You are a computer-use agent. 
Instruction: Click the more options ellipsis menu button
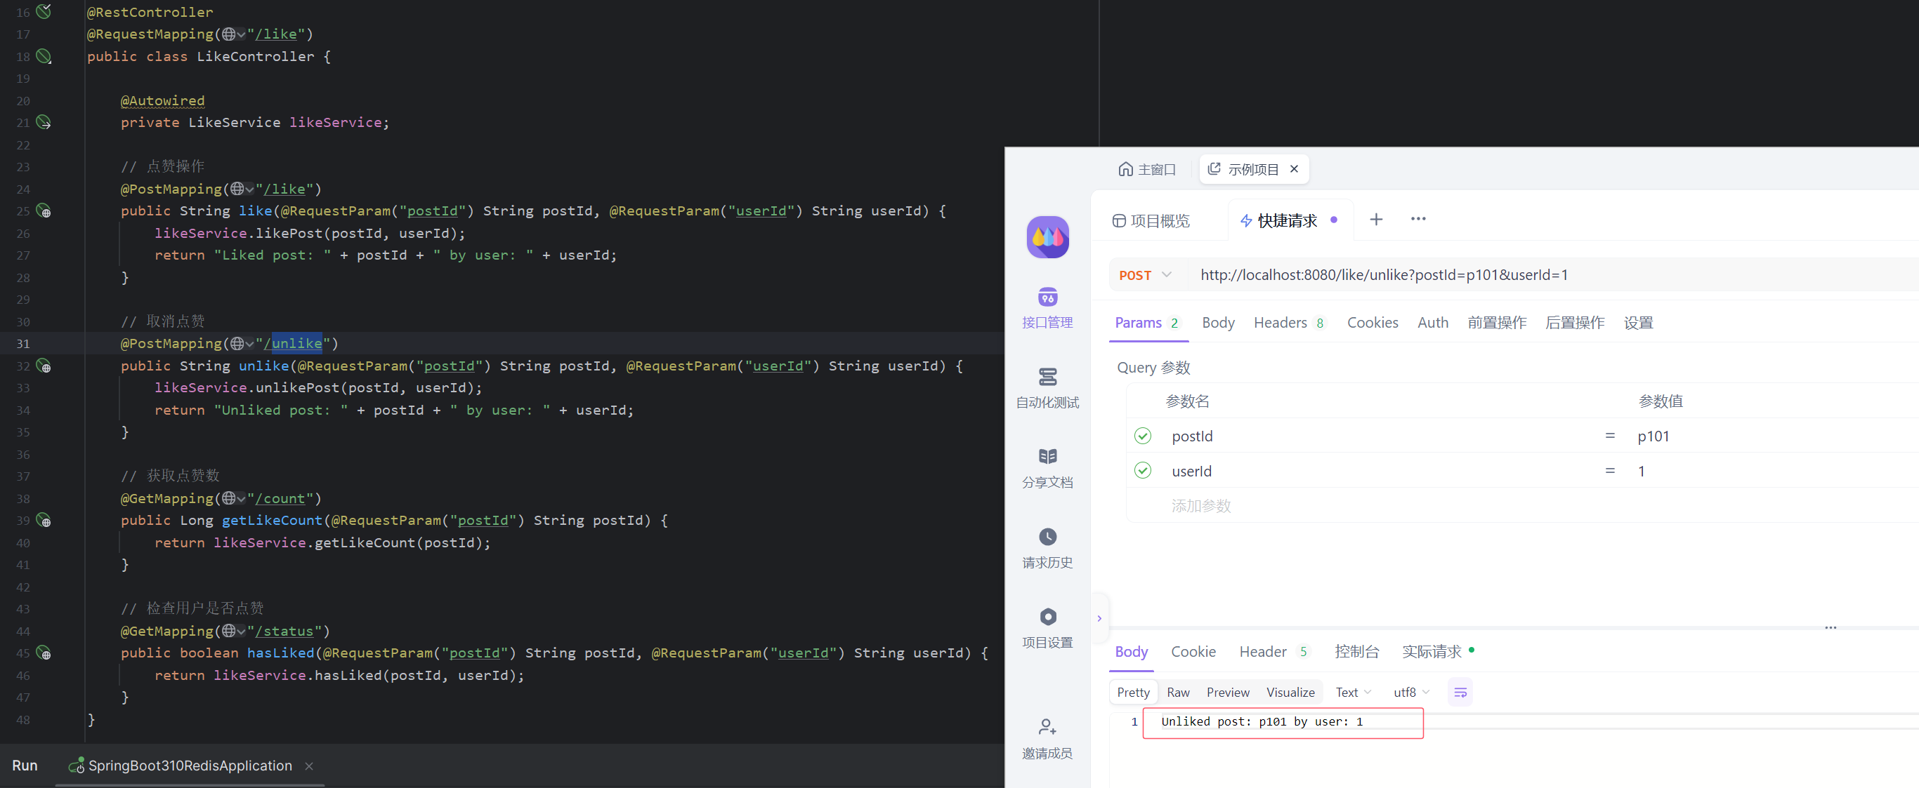pos(1418,219)
